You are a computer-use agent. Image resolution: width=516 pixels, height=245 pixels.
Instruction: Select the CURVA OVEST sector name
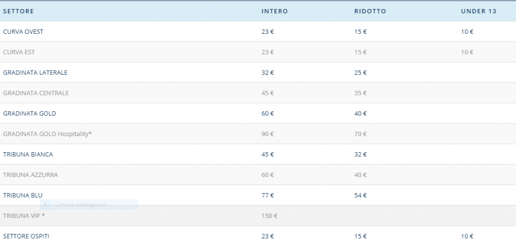pyautogui.click(x=23, y=32)
